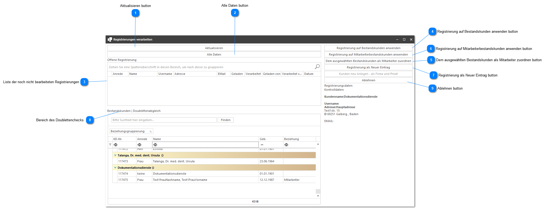Sort by Name column in Offene Registrierung
This screenshot has width=546, height=209.
[143, 74]
